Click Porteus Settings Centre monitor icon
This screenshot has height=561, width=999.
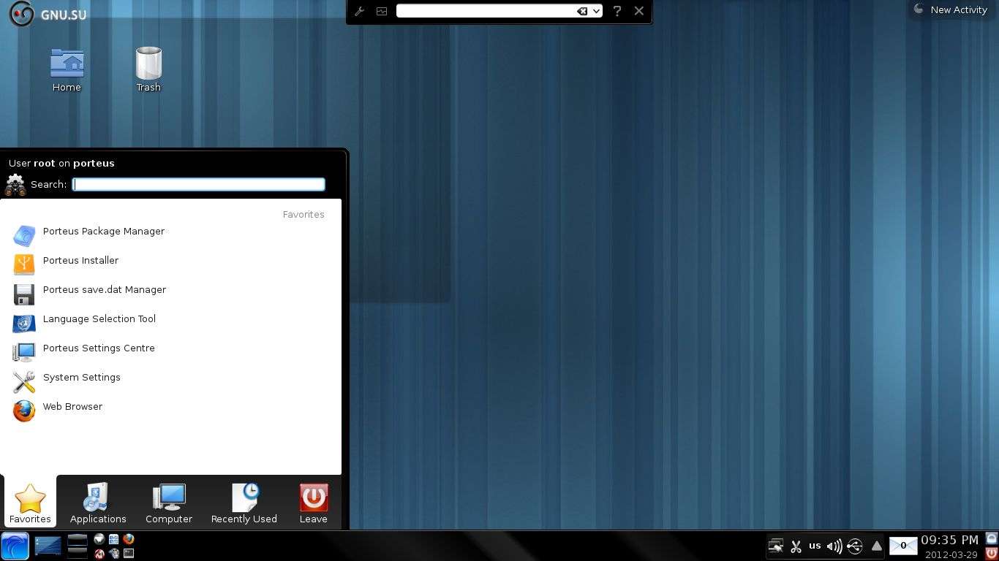pos(24,352)
